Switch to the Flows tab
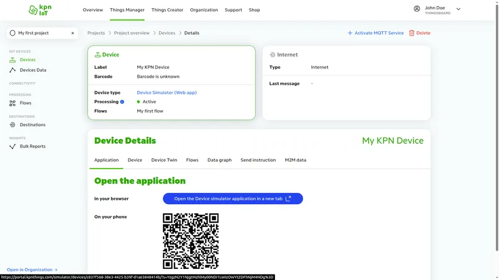 click(192, 160)
